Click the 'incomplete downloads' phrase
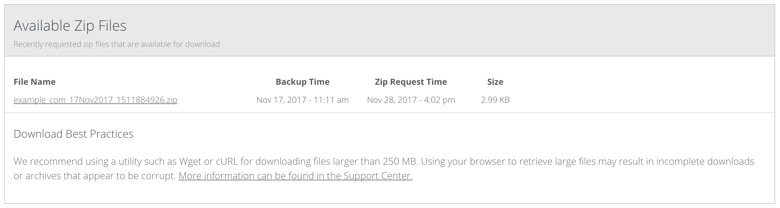 [x=705, y=161]
